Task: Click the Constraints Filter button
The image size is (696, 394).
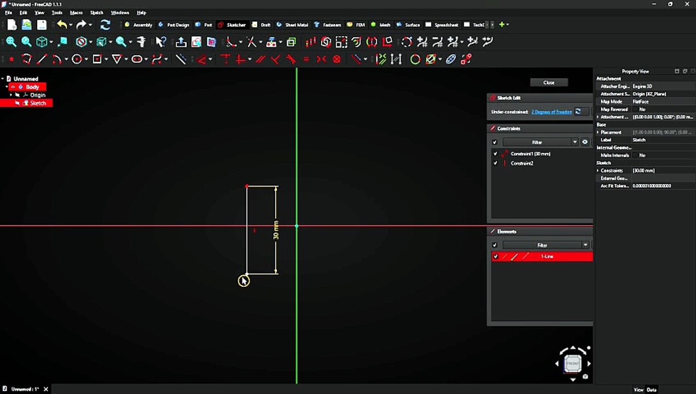Action: [537, 142]
